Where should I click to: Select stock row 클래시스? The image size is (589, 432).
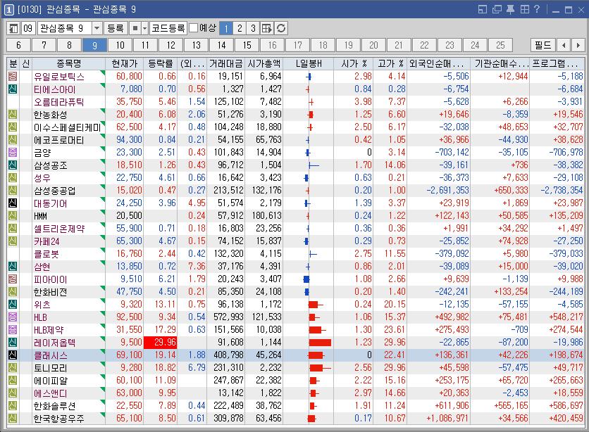[x=295, y=355]
